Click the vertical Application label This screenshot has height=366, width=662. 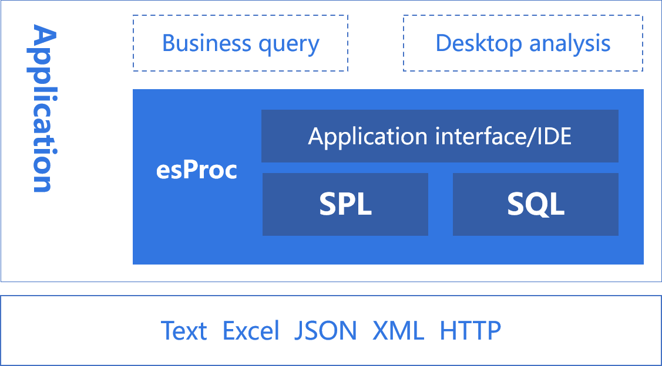41,109
